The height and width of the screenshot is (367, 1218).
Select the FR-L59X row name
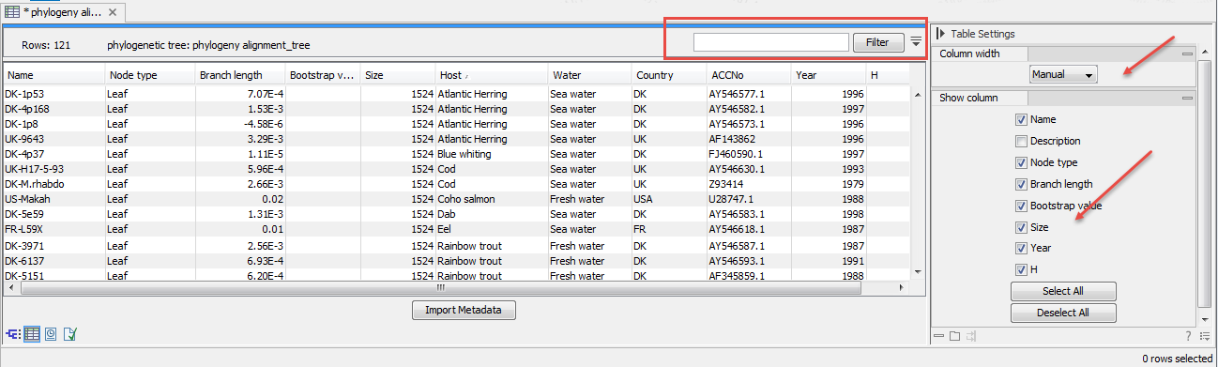(24, 229)
